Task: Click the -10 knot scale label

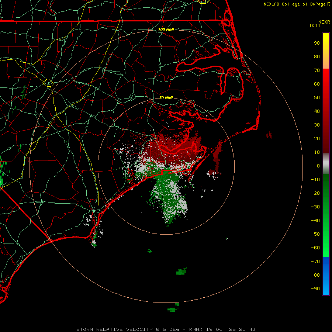Action: pyautogui.click(x=315, y=180)
